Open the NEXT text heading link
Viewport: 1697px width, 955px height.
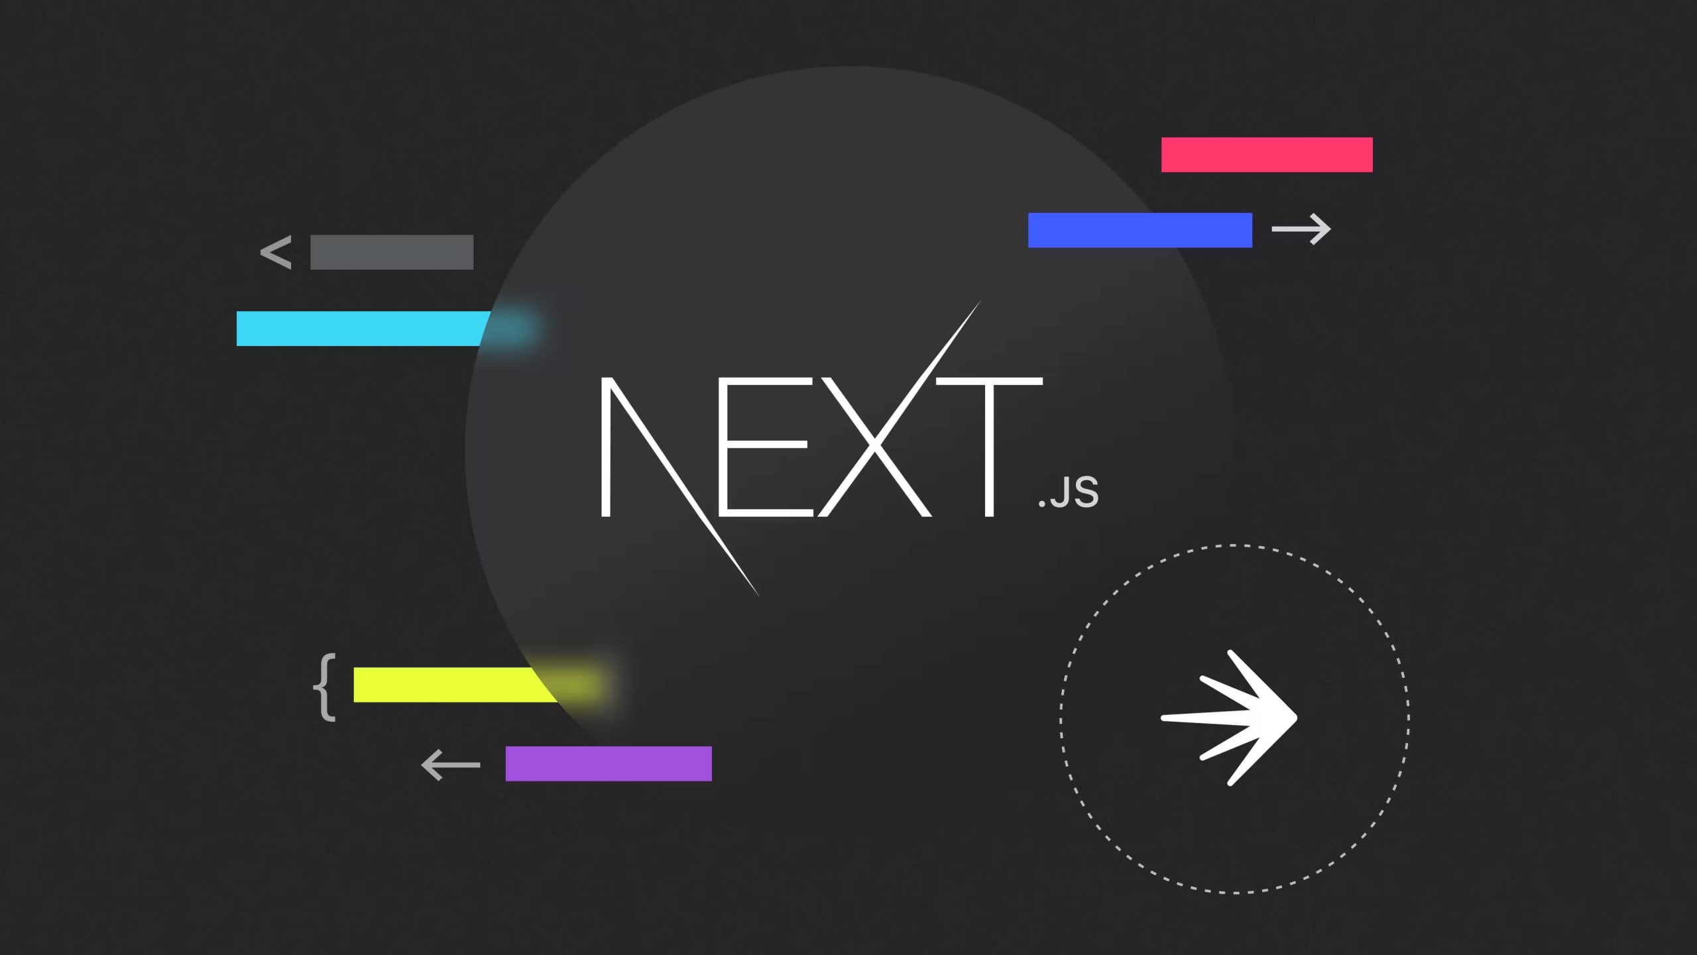coord(816,443)
